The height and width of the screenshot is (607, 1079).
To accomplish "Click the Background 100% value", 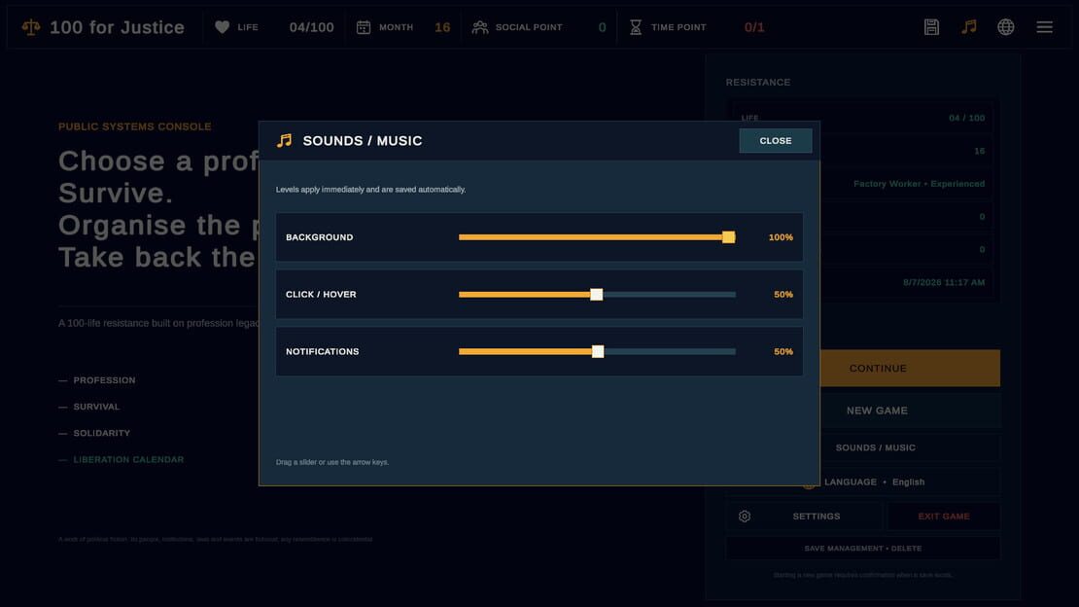I will (781, 237).
